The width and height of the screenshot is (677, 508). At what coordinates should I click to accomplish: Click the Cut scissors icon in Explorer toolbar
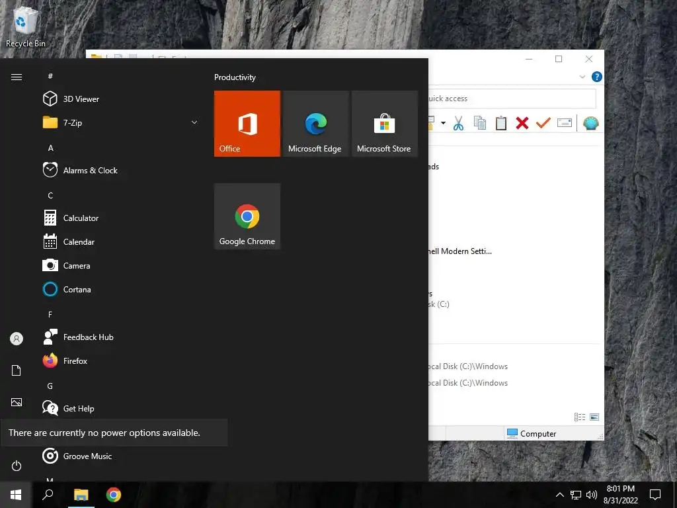click(459, 124)
